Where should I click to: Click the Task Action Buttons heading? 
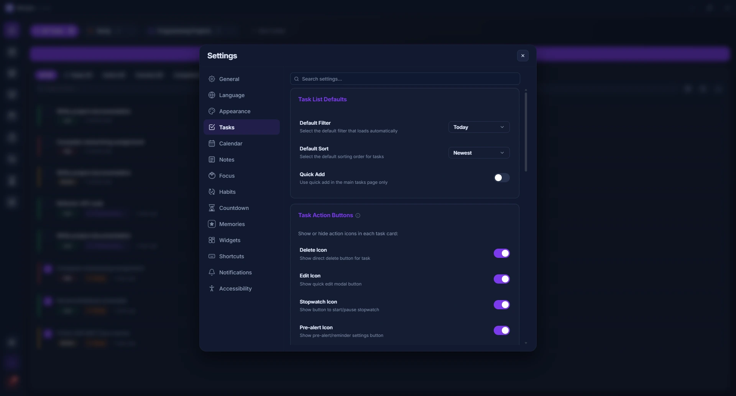tap(325, 215)
